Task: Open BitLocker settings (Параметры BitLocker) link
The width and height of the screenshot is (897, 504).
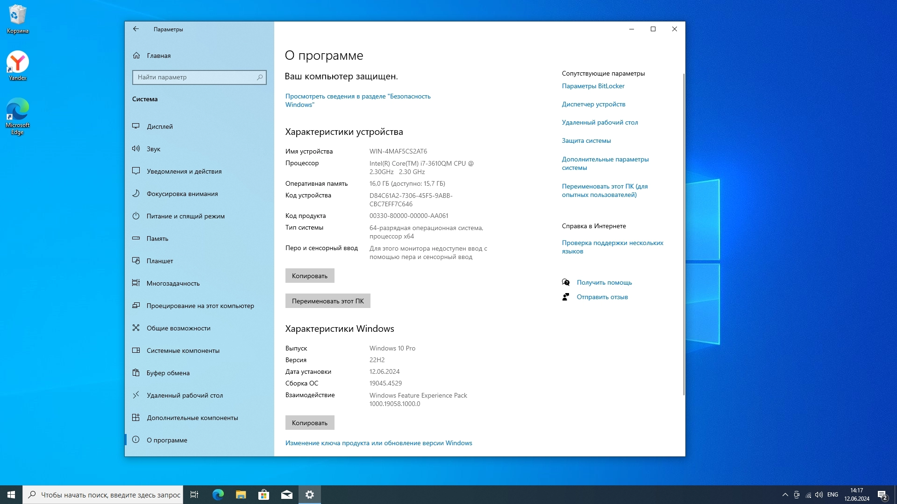Action: (x=593, y=86)
